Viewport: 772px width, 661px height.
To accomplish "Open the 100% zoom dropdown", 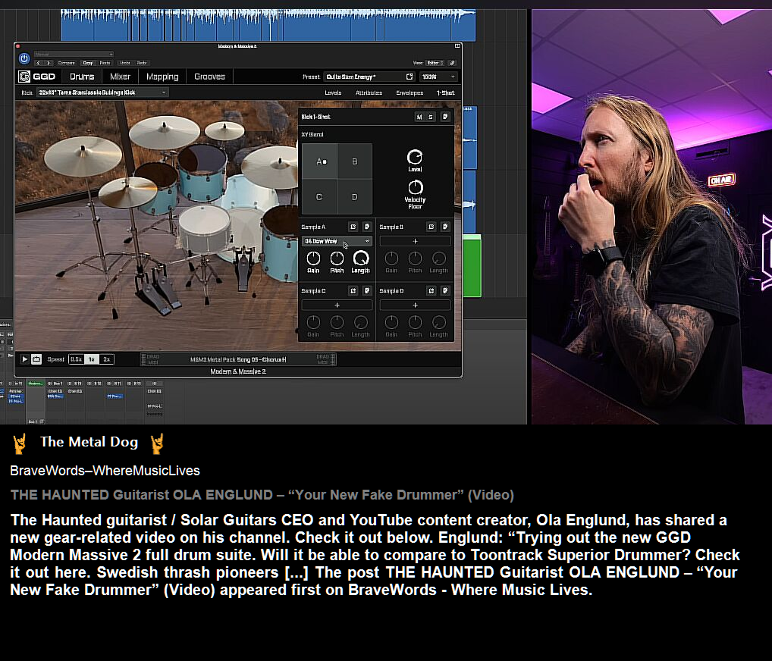I will (x=438, y=77).
